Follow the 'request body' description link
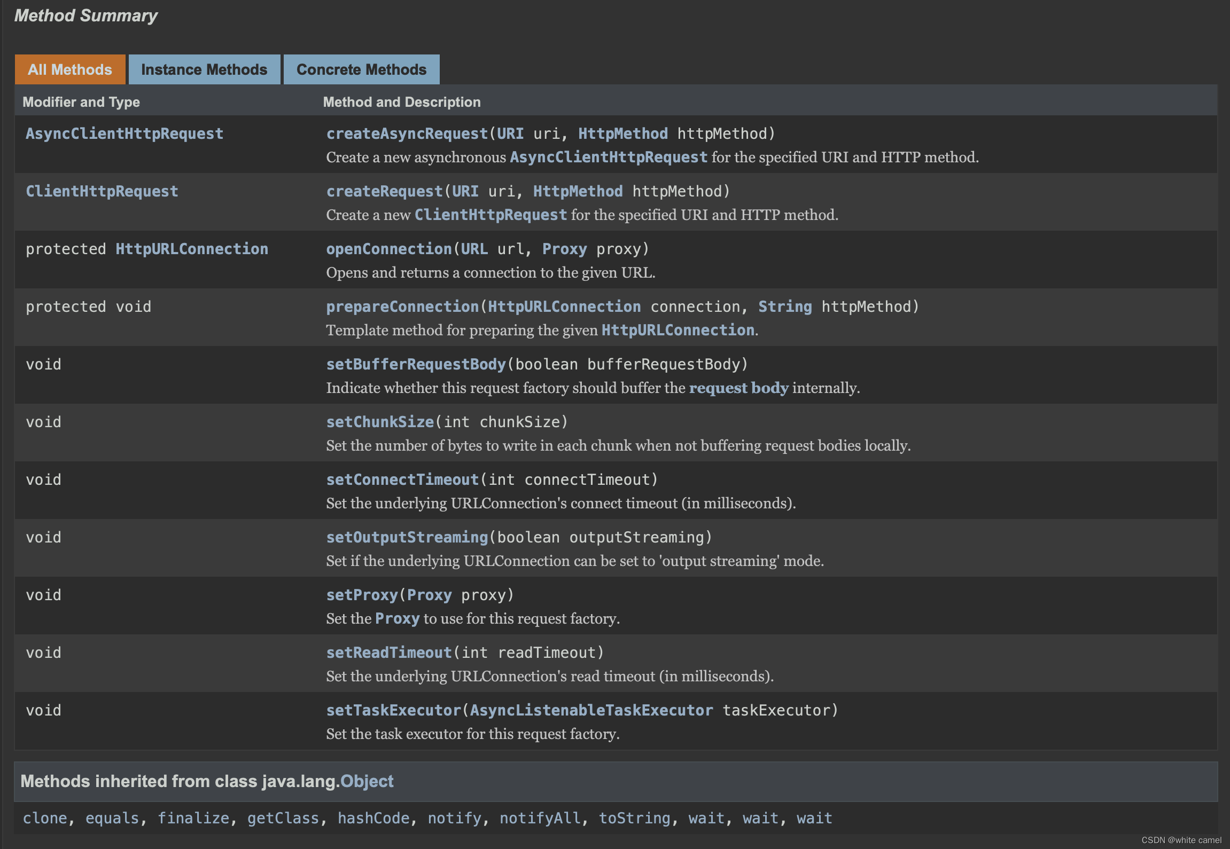 [738, 388]
